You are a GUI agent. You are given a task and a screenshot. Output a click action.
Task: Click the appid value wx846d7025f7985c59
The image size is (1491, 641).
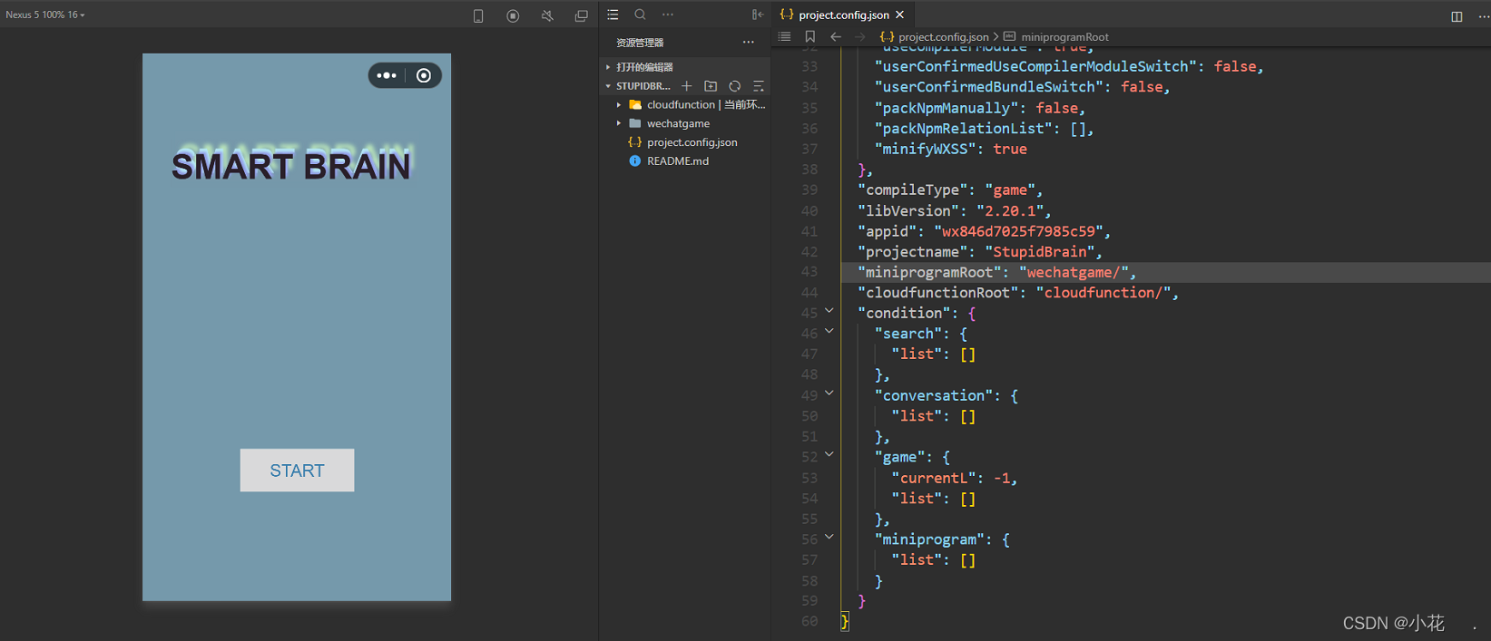[1018, 231]
